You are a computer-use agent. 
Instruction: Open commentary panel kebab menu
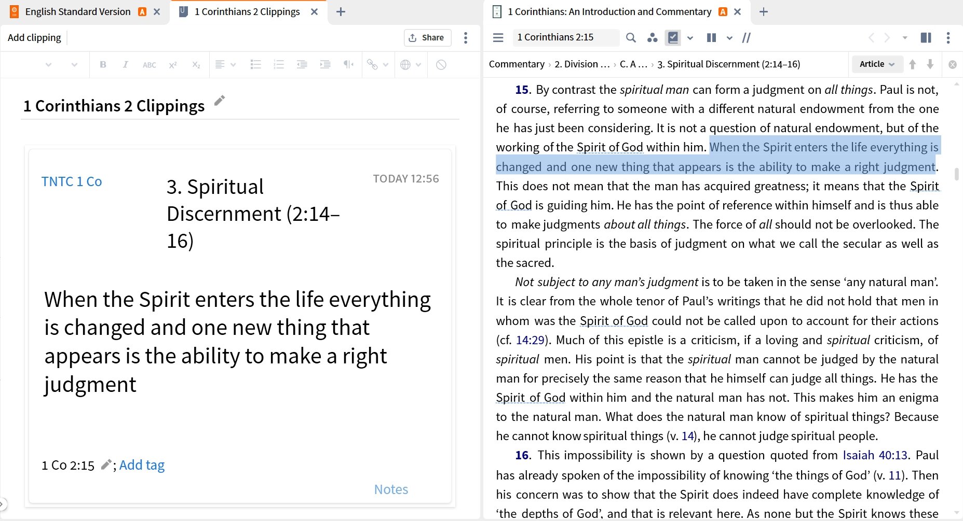(948, 37)
